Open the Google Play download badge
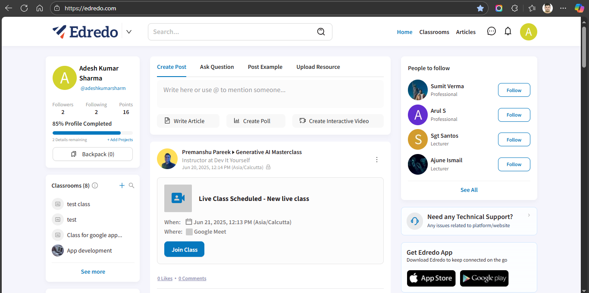Image resolution: width=589 pixels, height=293 pixels. coord(484,278)
